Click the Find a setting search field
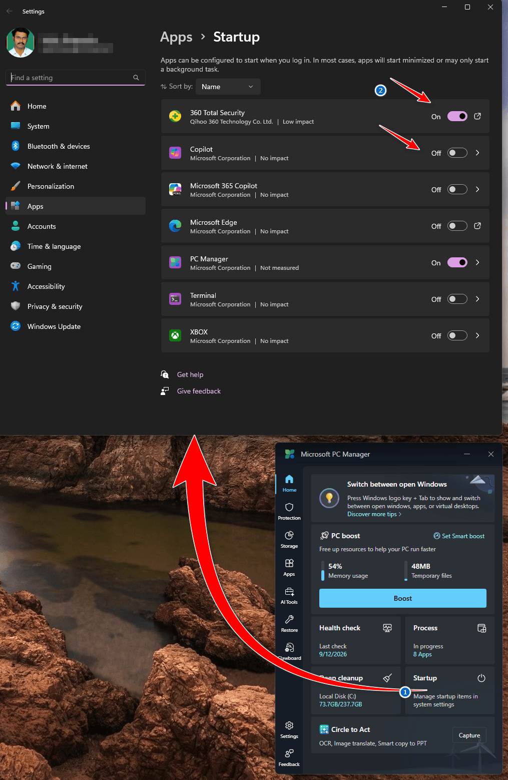The height and width of the screenshot is (780, 508). [x=76, y=78]
